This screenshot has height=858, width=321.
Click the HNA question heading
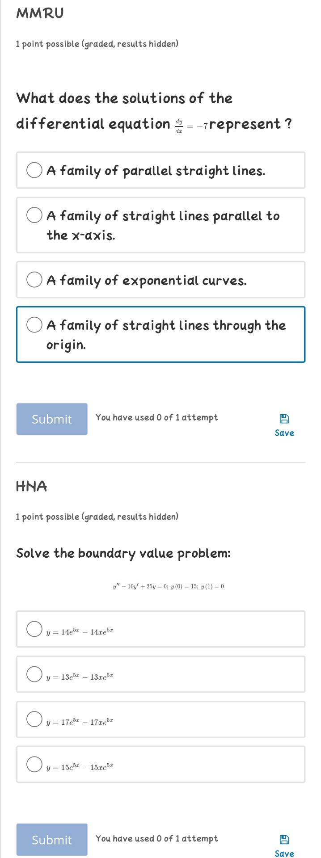(31, 486)
